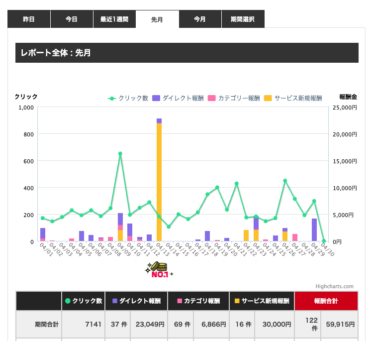This screenshot has width=371, height=341.
Task: Click the purple bar on 04/29
Action: 314,229
